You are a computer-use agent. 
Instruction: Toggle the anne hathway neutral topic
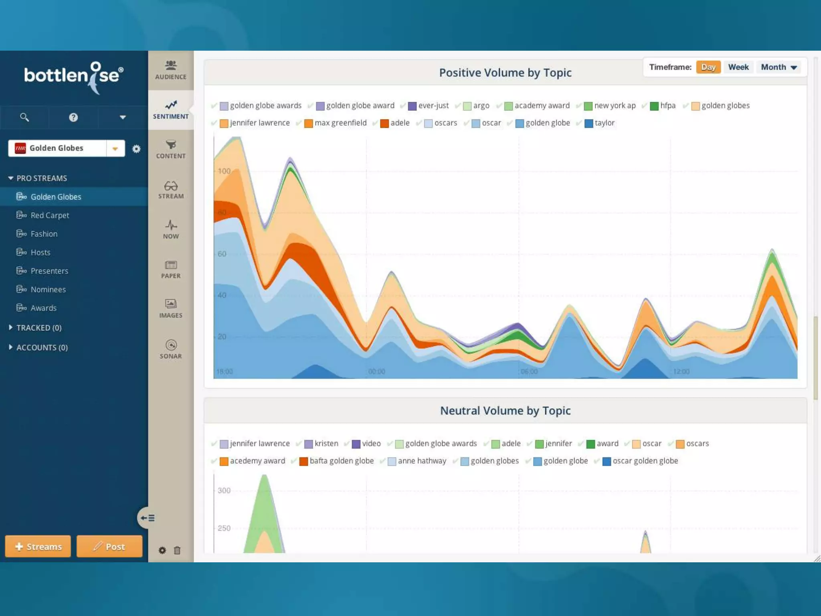pos(383,461)
